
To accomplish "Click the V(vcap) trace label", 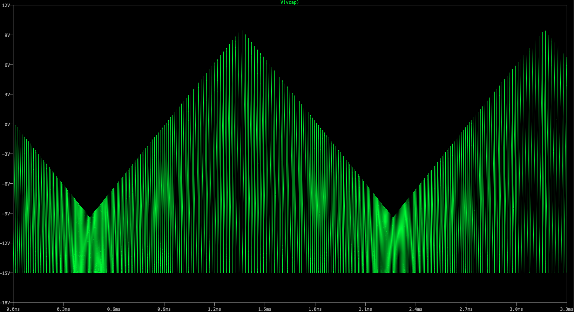I will tap(289, 2).
